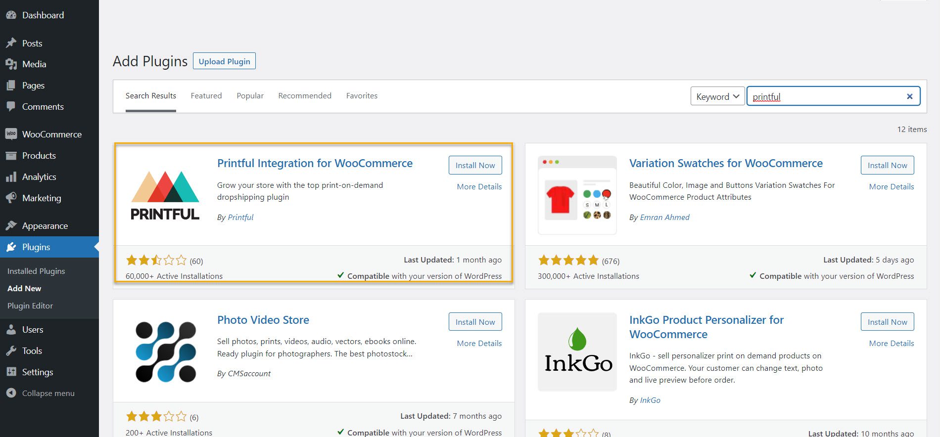Screen dimensions: 940x437
Task: Click the Collapse menu arrow icon
Action: coord(11,393)
